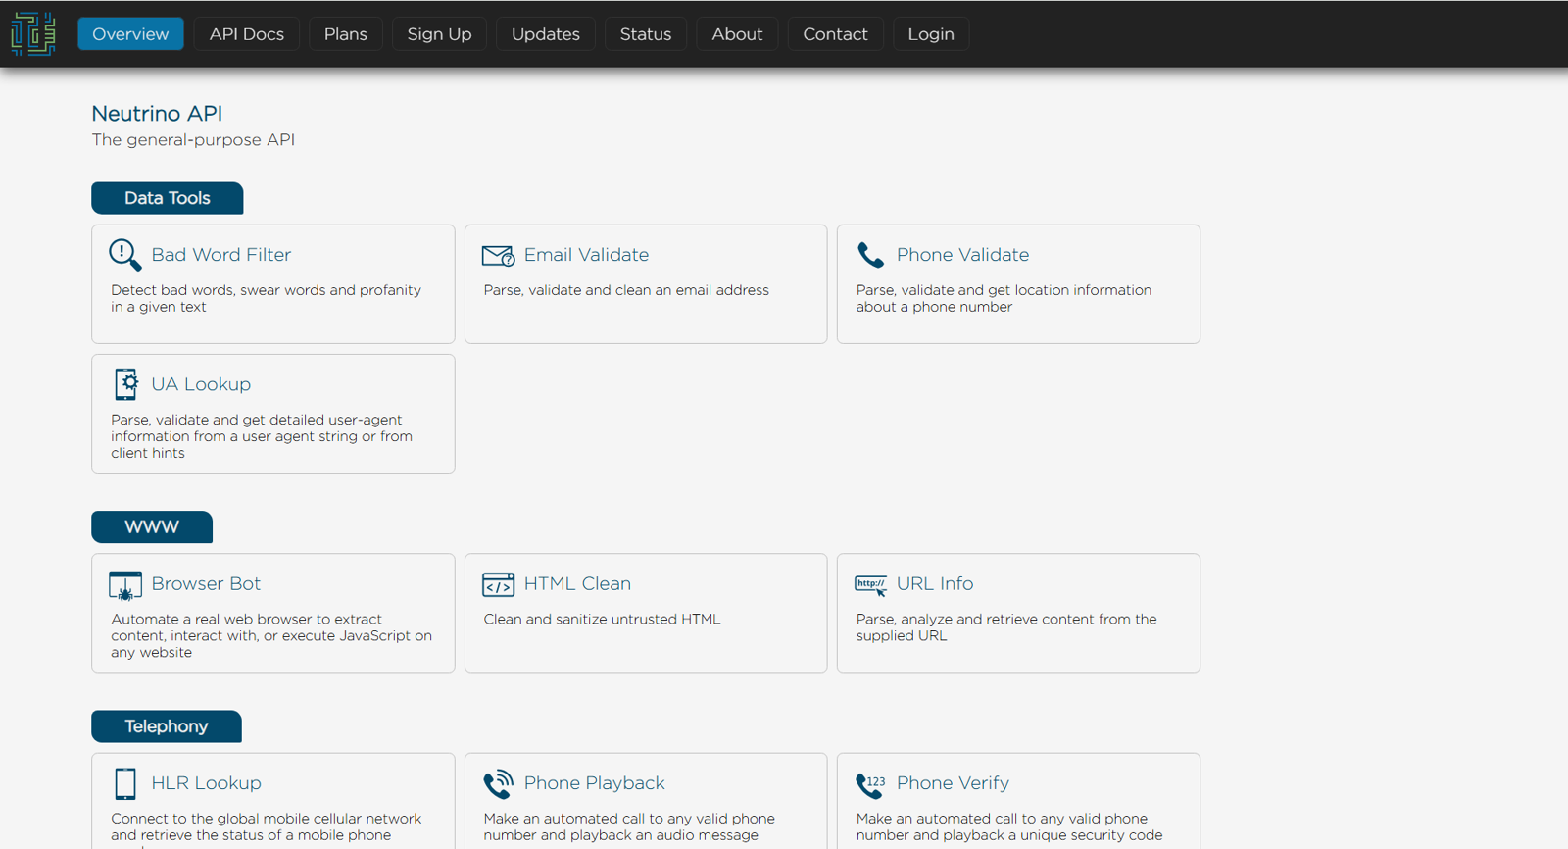Image resolution: width=1568 pixels, height=849 pixels.
Task: Open the Email Validate API link
Action: pyautogui.click(x=586, y=255)
